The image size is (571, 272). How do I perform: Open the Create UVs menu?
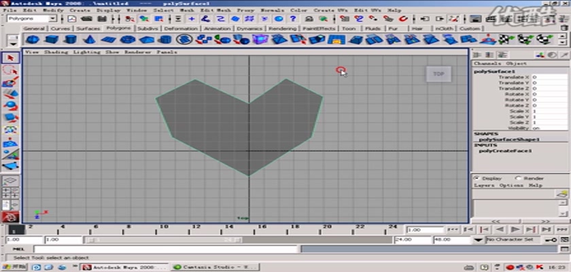coord(331,10)
